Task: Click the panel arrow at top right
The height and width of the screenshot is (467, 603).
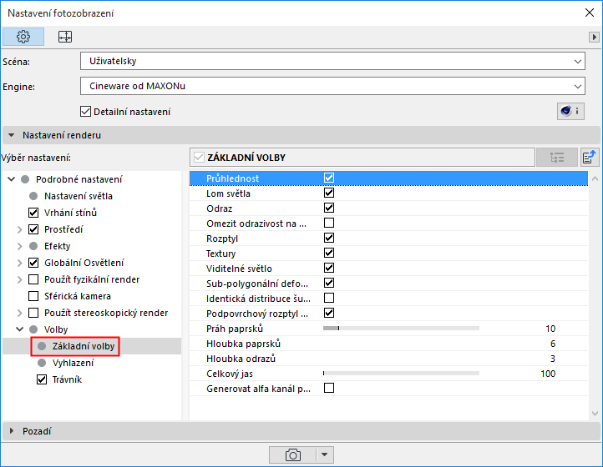Action: 594,37
